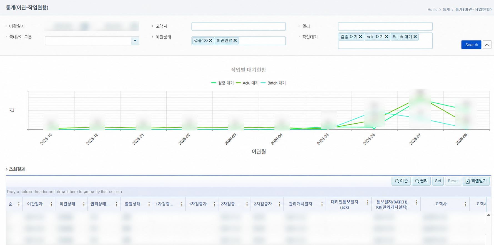This screenshot has height=245, width=494.
Task: Remove the Ack. 대기 tag
Action: pos(387,37)
